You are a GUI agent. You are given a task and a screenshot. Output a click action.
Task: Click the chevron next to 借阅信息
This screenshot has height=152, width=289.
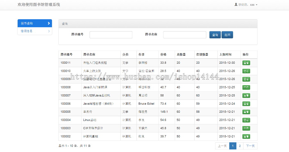49,31
